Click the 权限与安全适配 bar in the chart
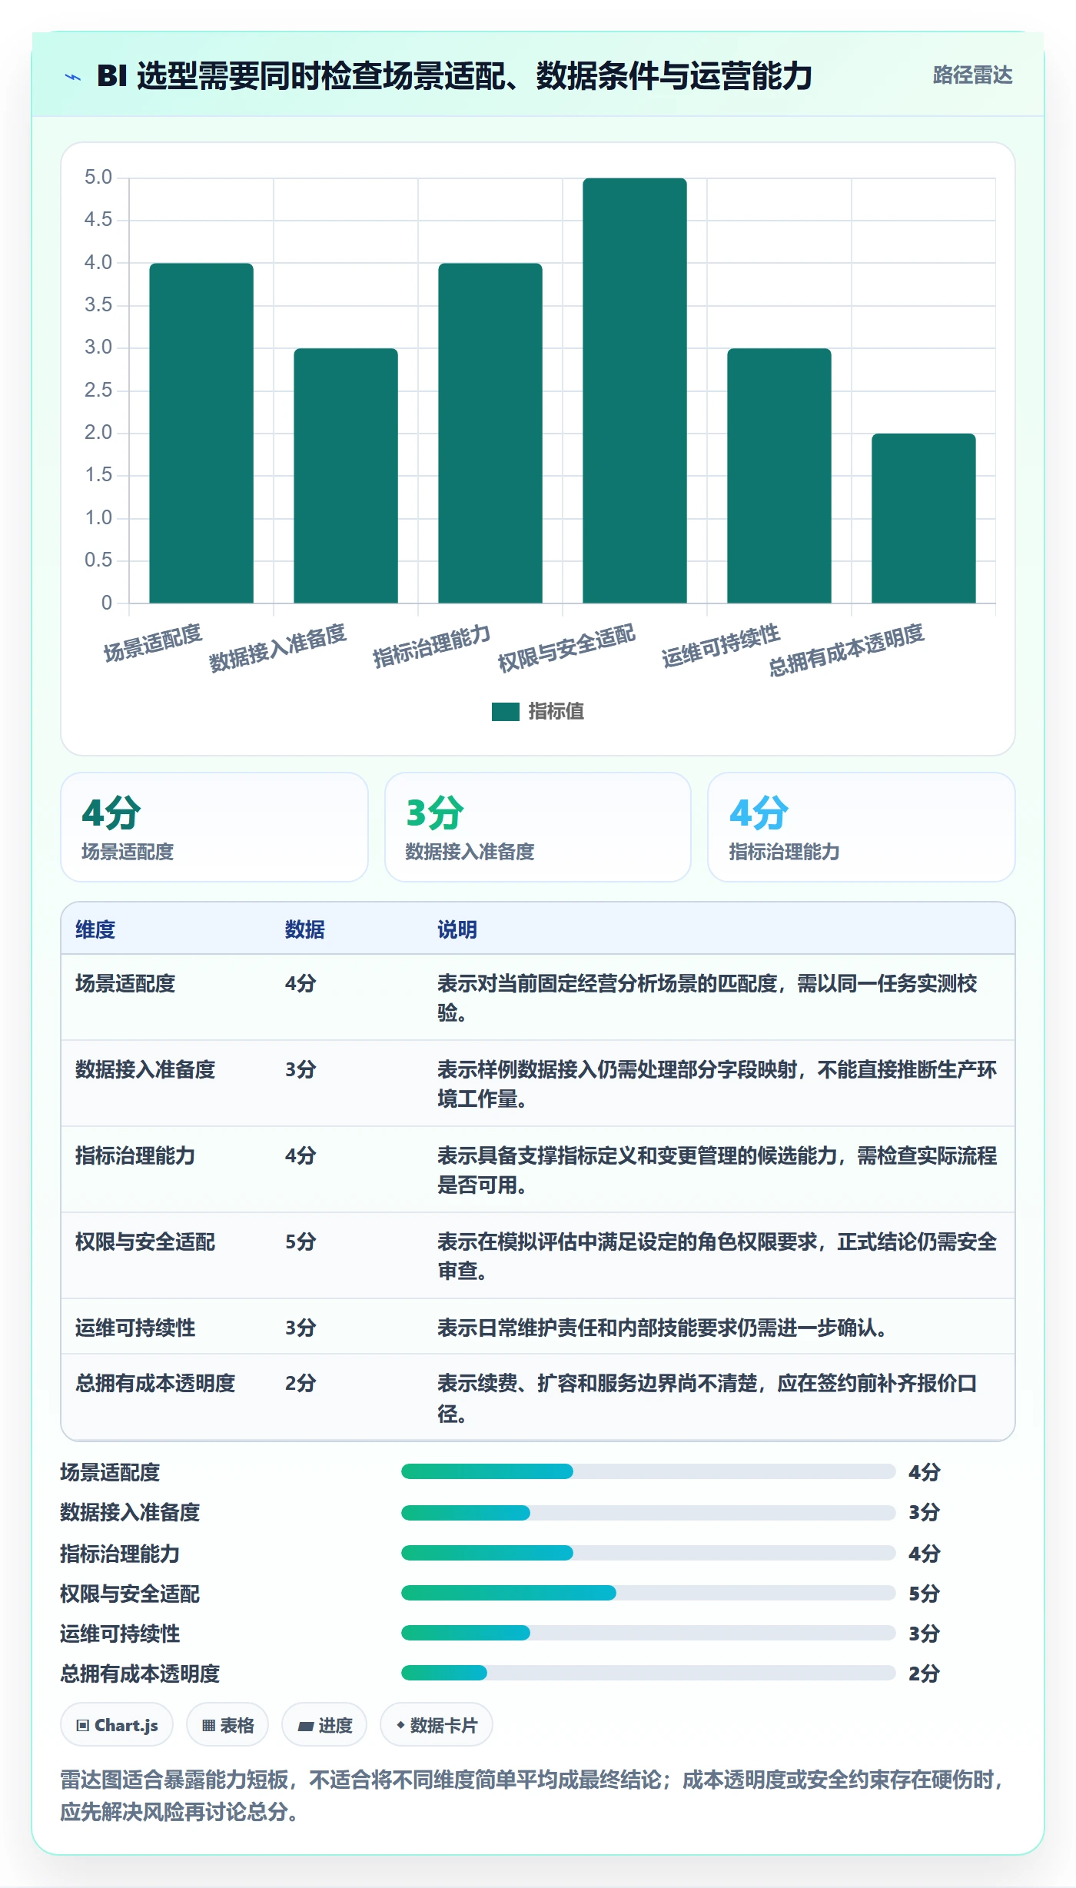 pos(635,391)
